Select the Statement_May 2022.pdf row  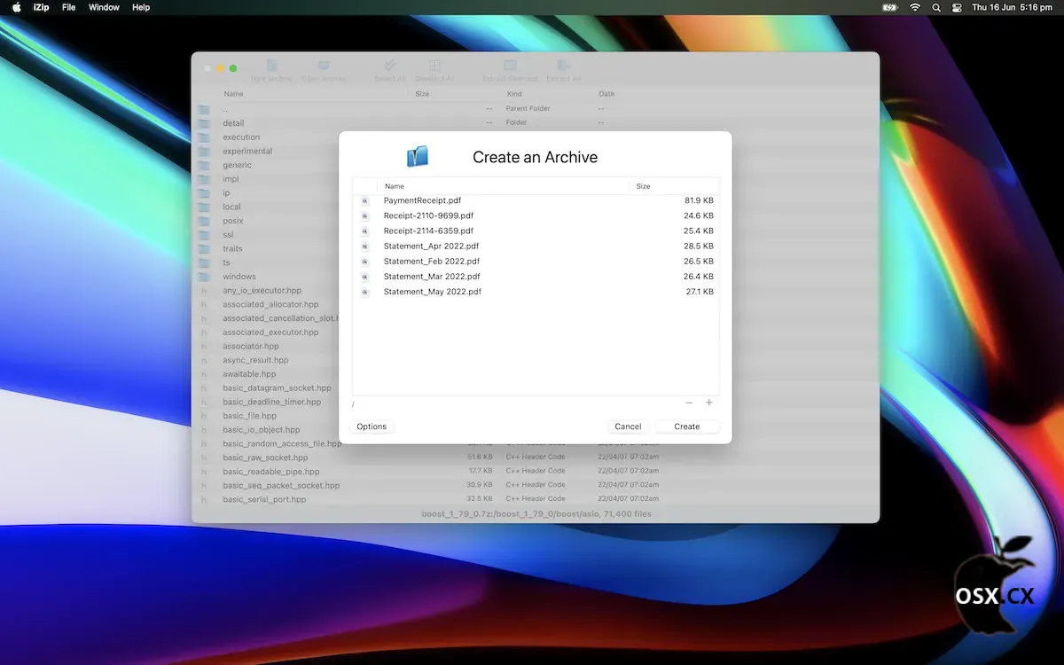click(x=433, y=291)
